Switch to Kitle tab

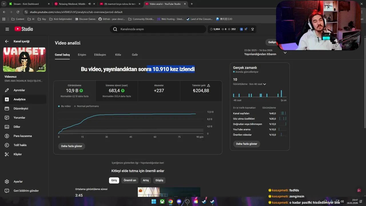click(118, 55)
